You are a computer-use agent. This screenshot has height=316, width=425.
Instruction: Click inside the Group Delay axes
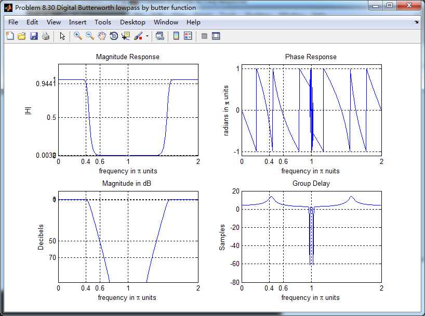pos(312,237)
